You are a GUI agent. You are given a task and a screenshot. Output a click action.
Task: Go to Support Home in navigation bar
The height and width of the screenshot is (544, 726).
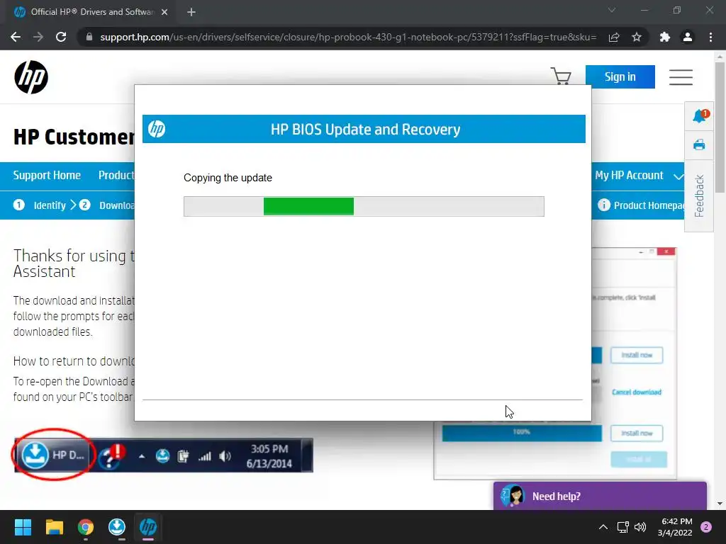(47, 176)
